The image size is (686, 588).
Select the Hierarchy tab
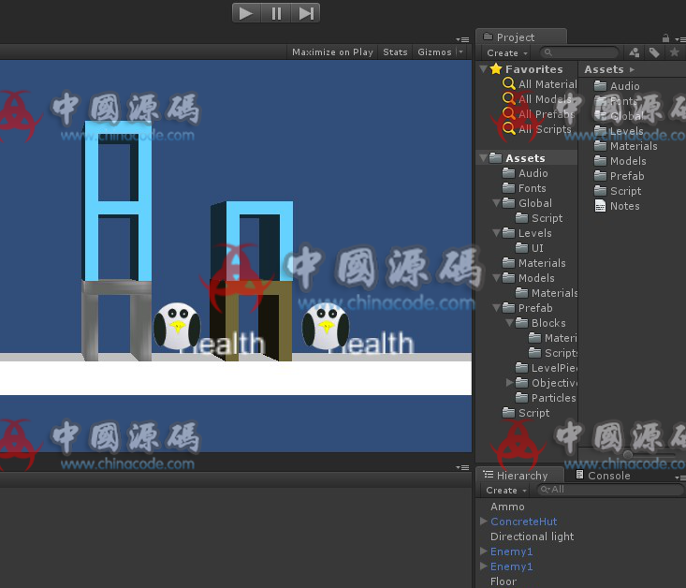521,476
